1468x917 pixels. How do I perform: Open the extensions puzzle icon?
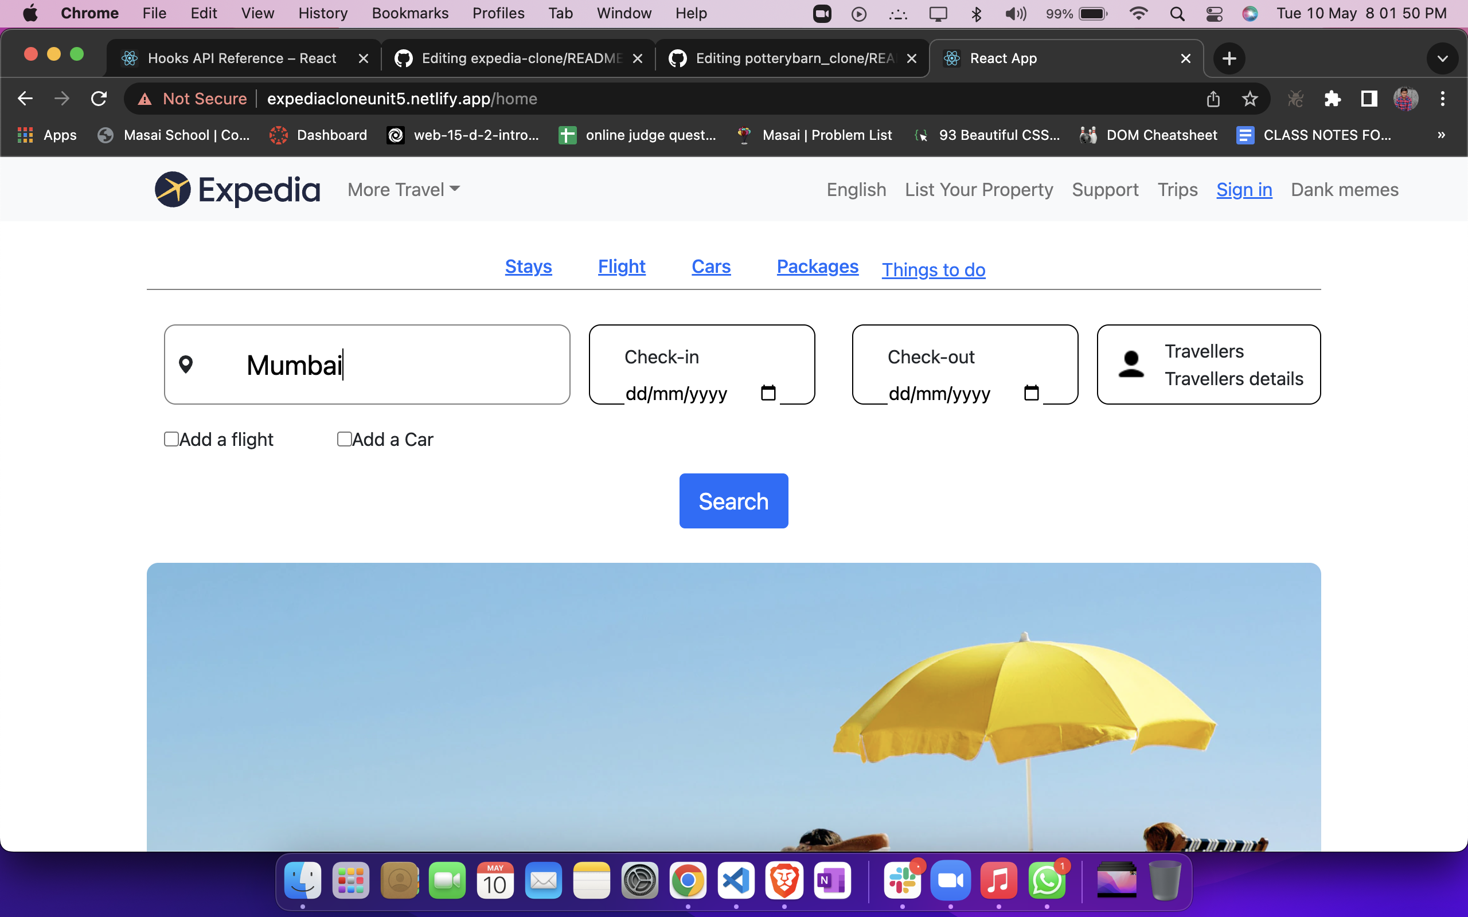pos(1332,98)
